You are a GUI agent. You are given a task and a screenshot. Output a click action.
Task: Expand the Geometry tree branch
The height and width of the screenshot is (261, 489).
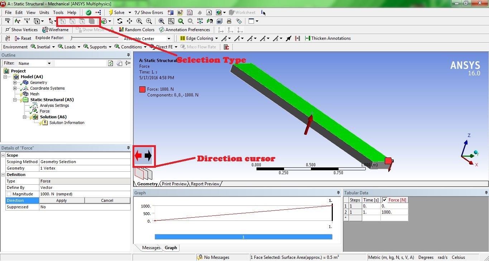coord(14,82)
